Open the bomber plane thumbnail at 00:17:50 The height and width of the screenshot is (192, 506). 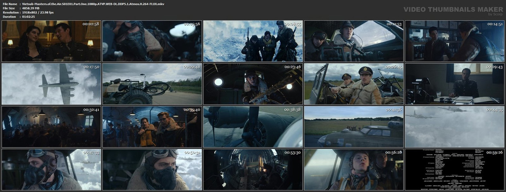[51, 84]
